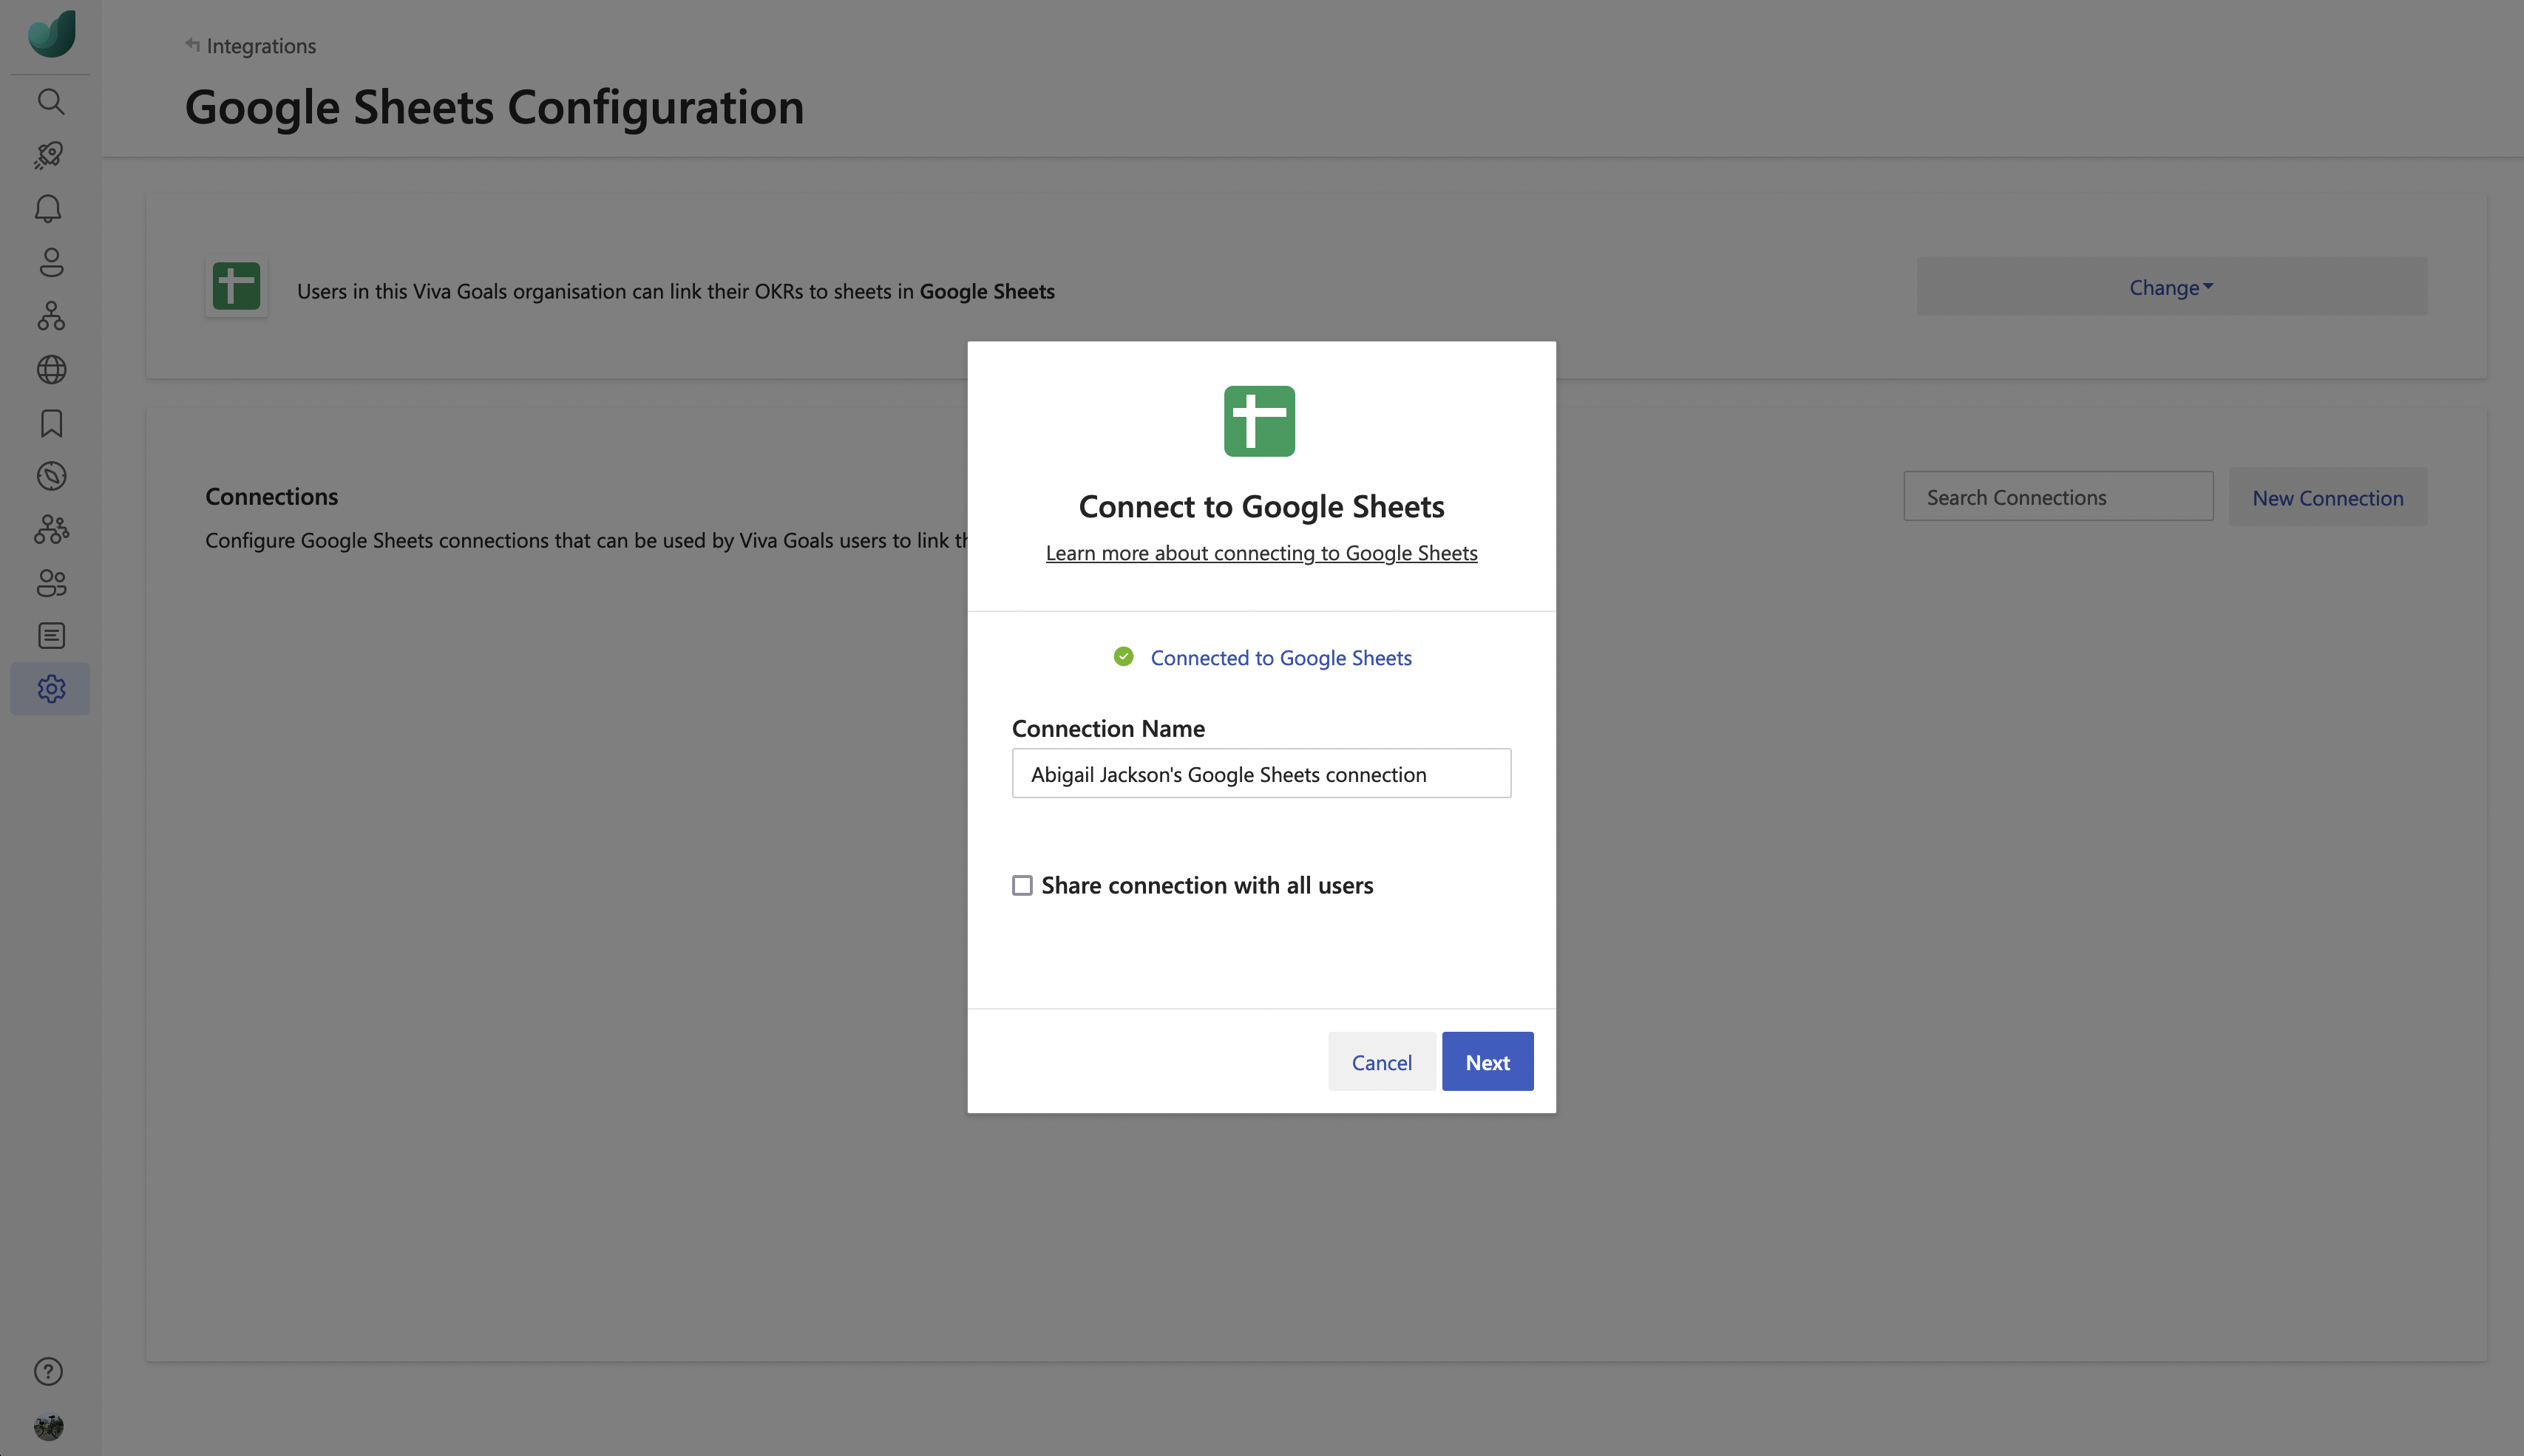
Task: Click the list document icon in sidebar
Action: pyautogui.click(x=51, y=636)
